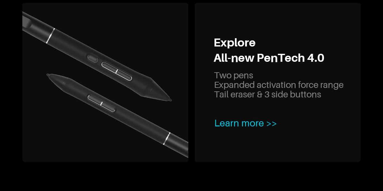
Task: Click the small oval button on upper pen
Action: [93, 58]
